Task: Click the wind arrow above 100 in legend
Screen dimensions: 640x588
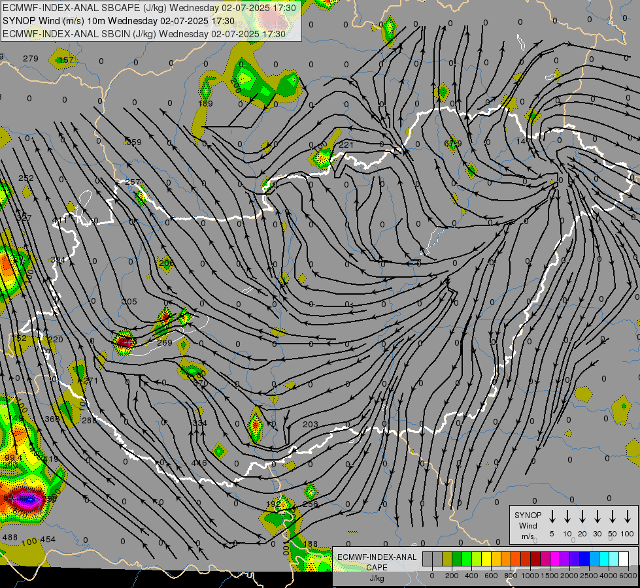Action: 628,517
